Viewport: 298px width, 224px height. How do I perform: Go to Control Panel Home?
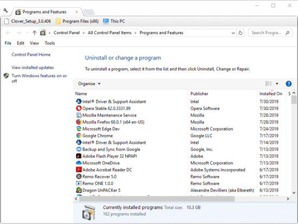click(x=31, y=55)
